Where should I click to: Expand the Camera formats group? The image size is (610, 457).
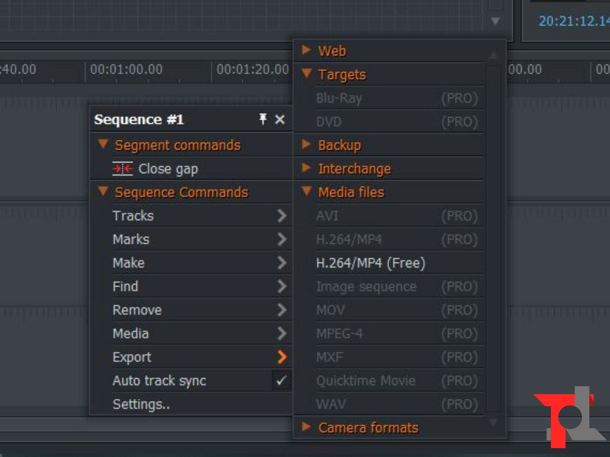pyautogui.click(x=306, y=427)
